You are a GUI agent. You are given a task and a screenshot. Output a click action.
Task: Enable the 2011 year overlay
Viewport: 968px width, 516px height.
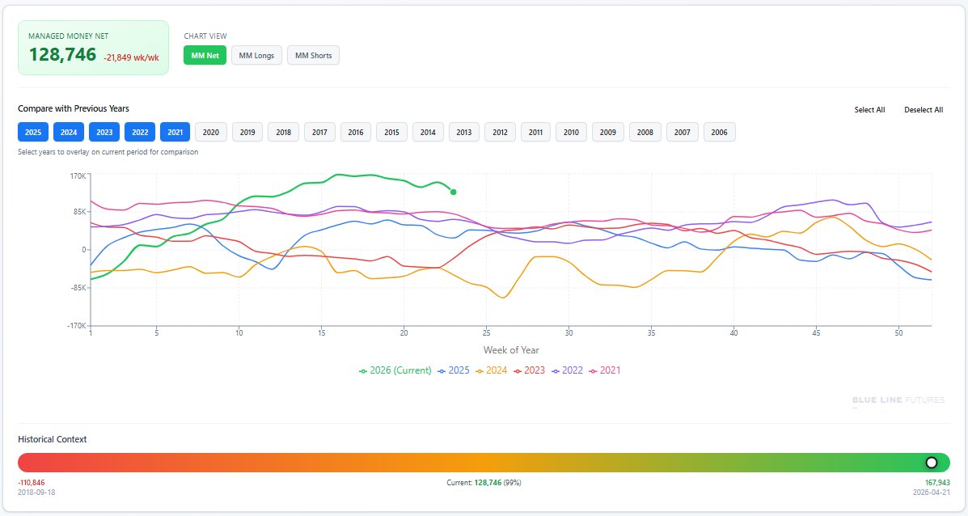(x=536, y=132)
